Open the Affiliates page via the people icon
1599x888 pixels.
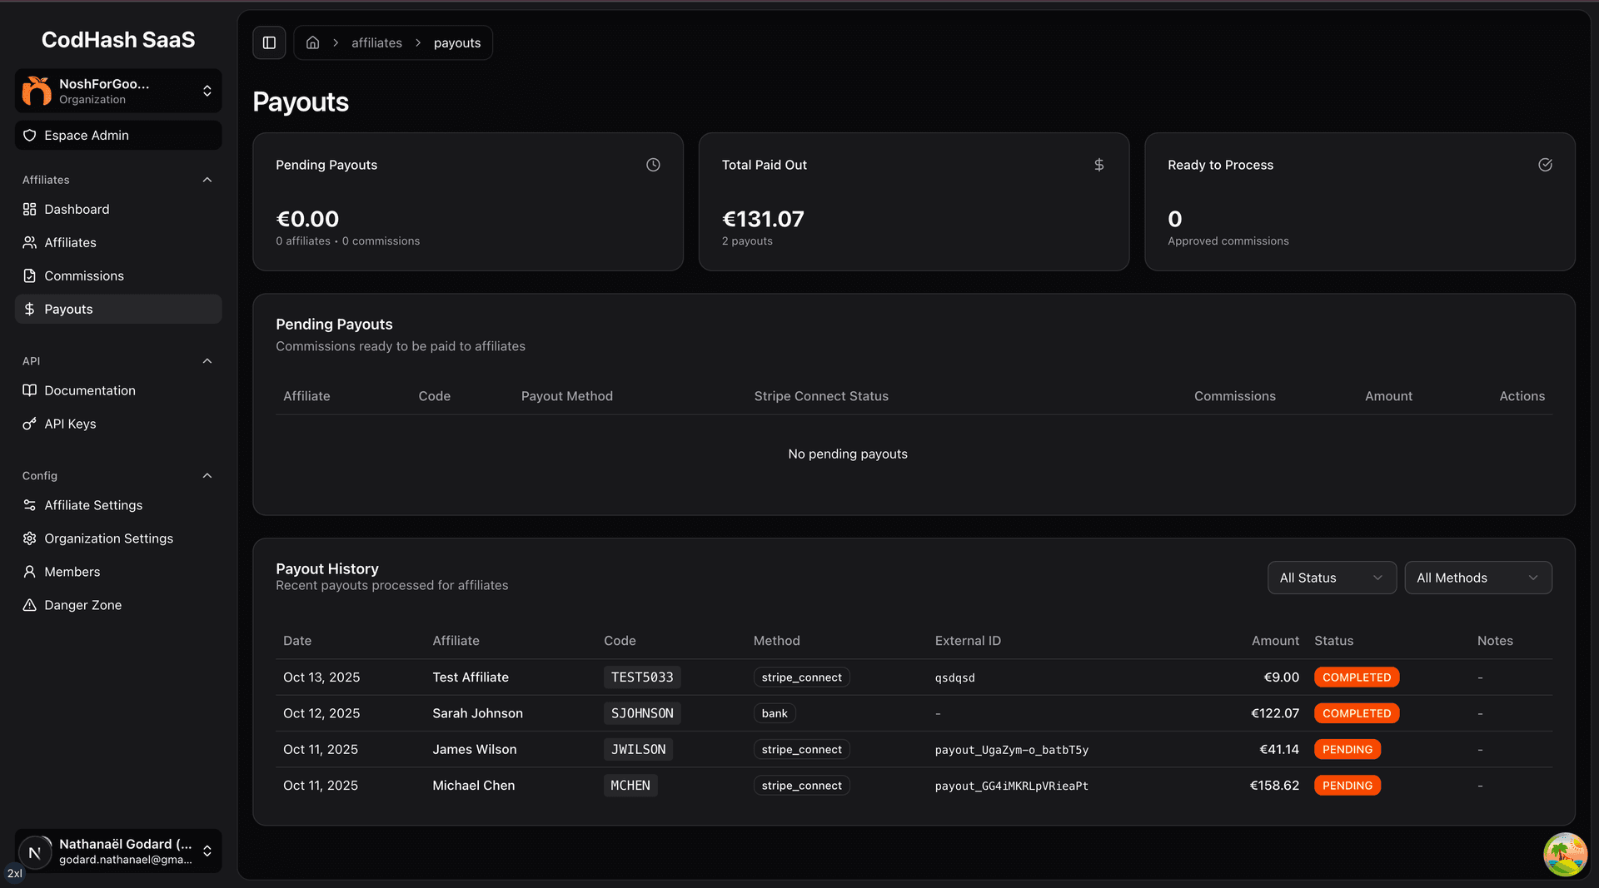pos(29,242)
